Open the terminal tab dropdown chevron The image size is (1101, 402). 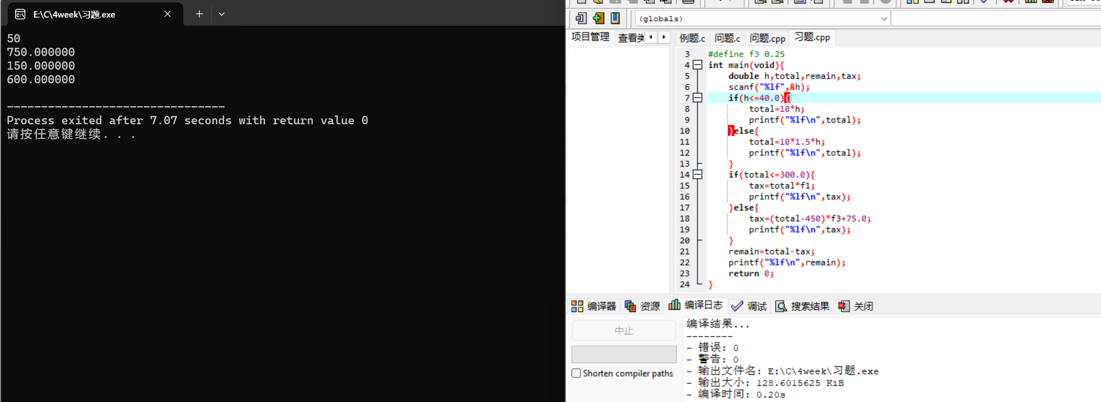tap(222, 14)
